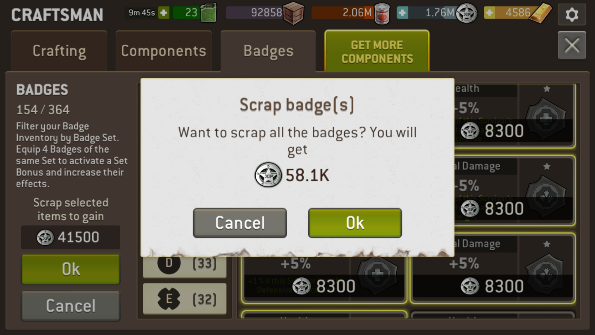The image size is (595, 335).
Task: Toggle badge set D filter (33)
Action: pyautogui.click(x=185, y=264)
